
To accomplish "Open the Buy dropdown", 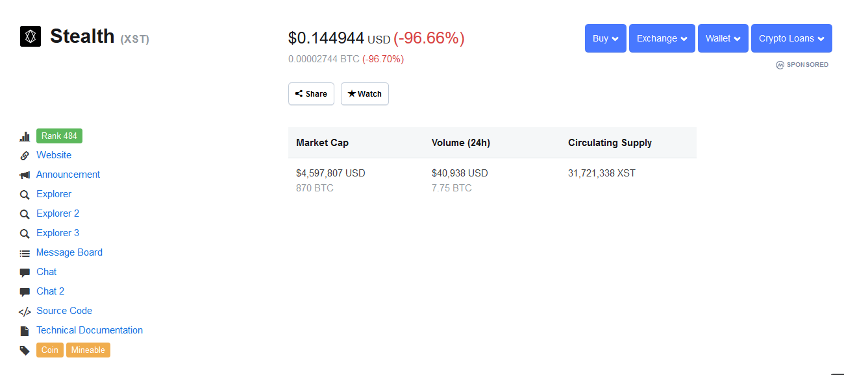I will tap(605, 38).
